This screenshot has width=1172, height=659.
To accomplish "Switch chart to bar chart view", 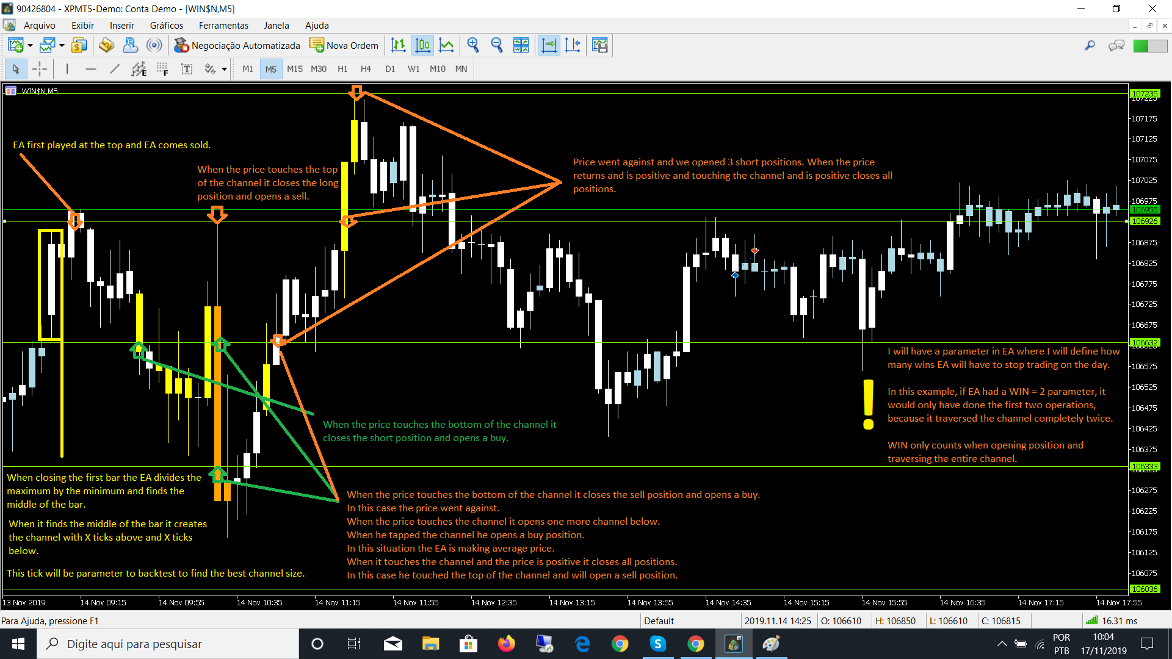I will [398, 45].
